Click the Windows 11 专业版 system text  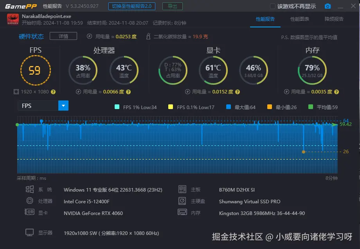tap(113, 190)
